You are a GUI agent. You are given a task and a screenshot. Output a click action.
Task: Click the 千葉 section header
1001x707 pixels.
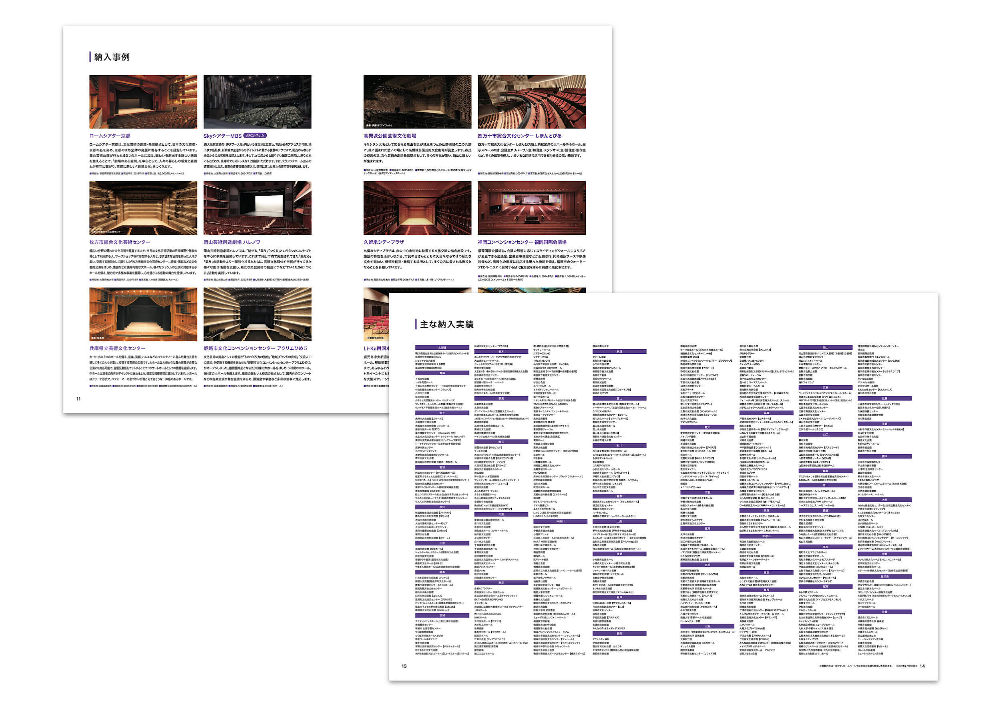(x=501, y=515)
